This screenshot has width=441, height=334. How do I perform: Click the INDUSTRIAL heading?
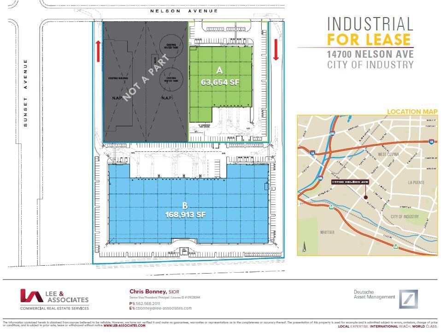coord(370,24)
